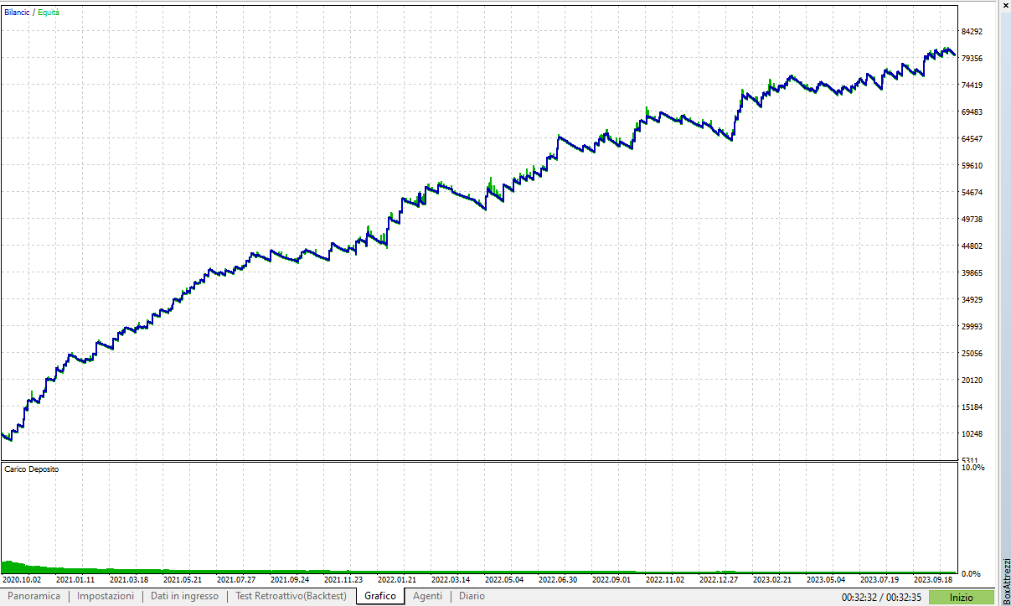
Task: Click the 2021.11.23 date label
Action: [343, 579]
